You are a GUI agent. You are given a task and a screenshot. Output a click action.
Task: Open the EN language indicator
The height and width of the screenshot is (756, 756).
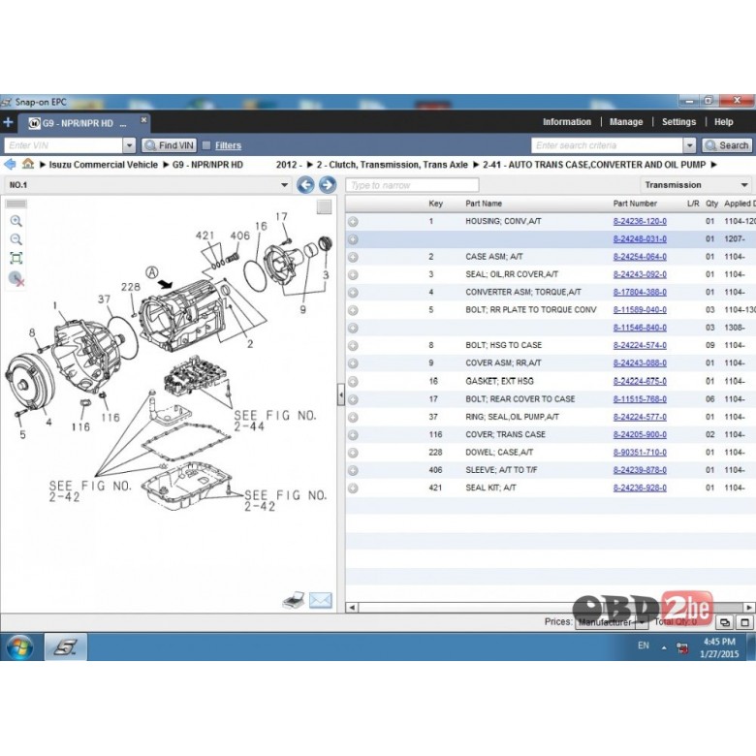(644, 646)
